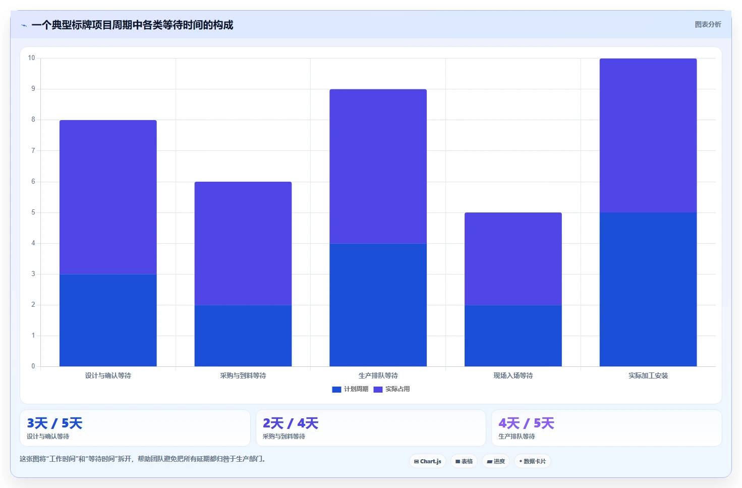Click the chart title 一个典型标牌项目周期中各类等待时间的构成
Viewport: 742px width, 488px height.
[x=132, y=25]
